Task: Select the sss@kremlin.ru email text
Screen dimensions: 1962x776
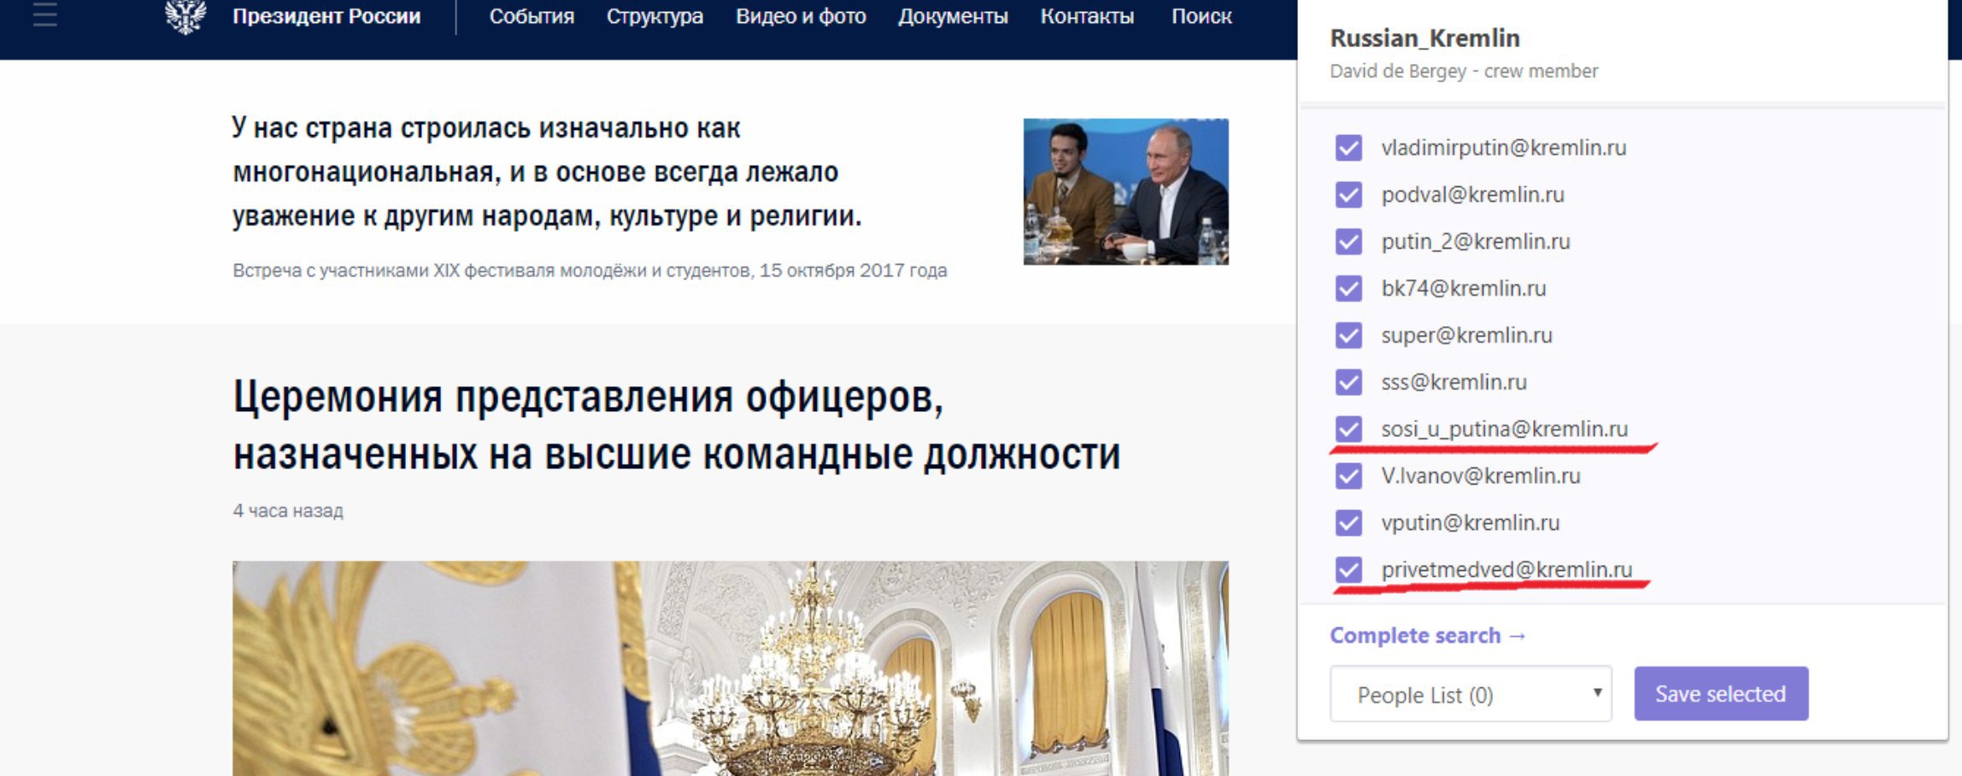Action: click(x=1454, y=382)
